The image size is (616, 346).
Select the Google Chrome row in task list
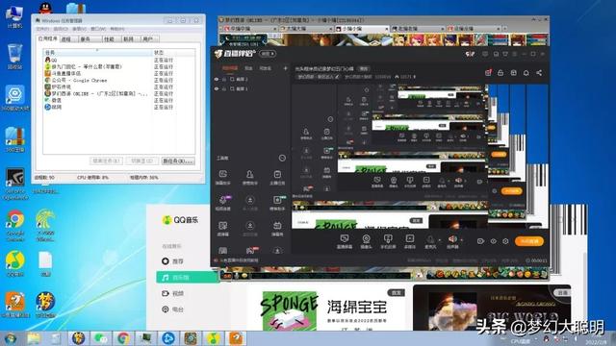(x=118, y=80)
